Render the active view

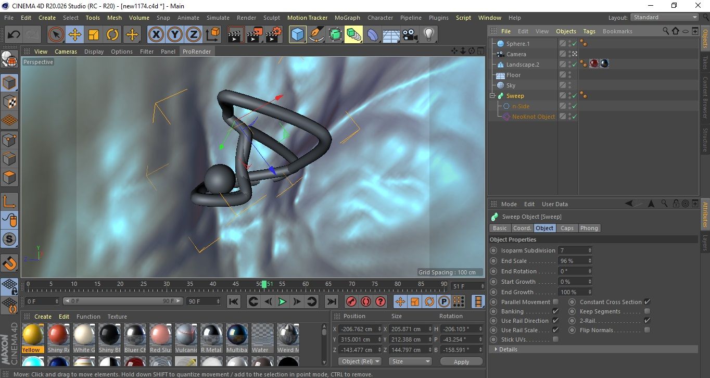236,35
